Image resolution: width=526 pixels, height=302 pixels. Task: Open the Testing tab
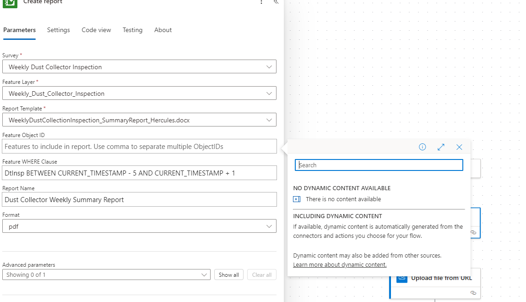pos(132,30)
